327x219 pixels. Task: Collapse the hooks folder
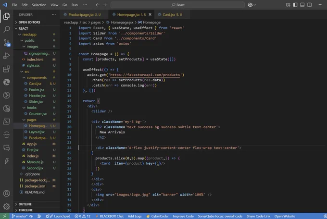pos(31,108)
